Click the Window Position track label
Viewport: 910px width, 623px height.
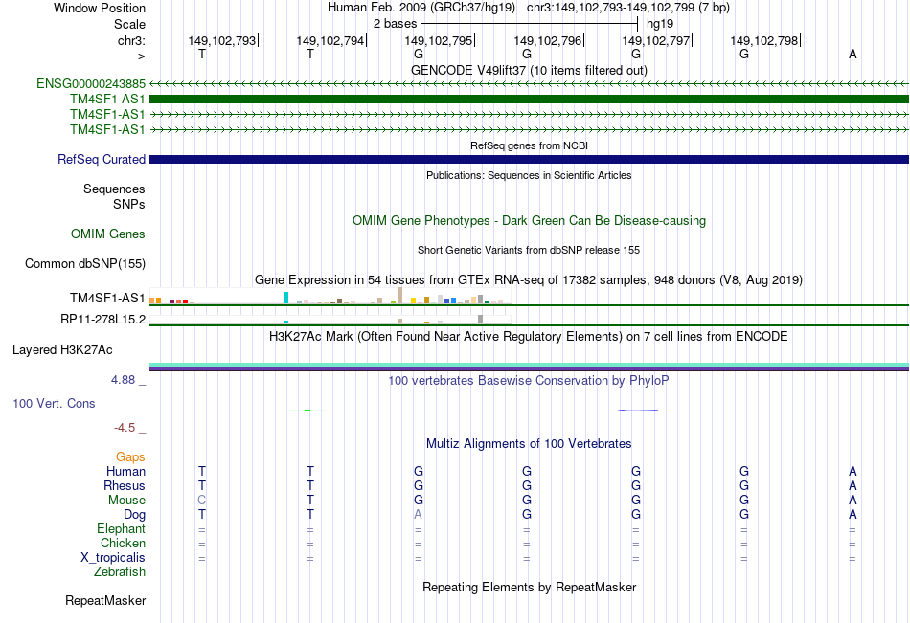coord(100,8)
